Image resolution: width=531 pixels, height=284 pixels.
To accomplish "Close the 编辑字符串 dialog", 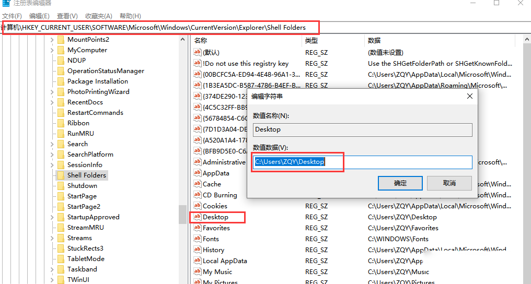I will (x=470, y=97).
